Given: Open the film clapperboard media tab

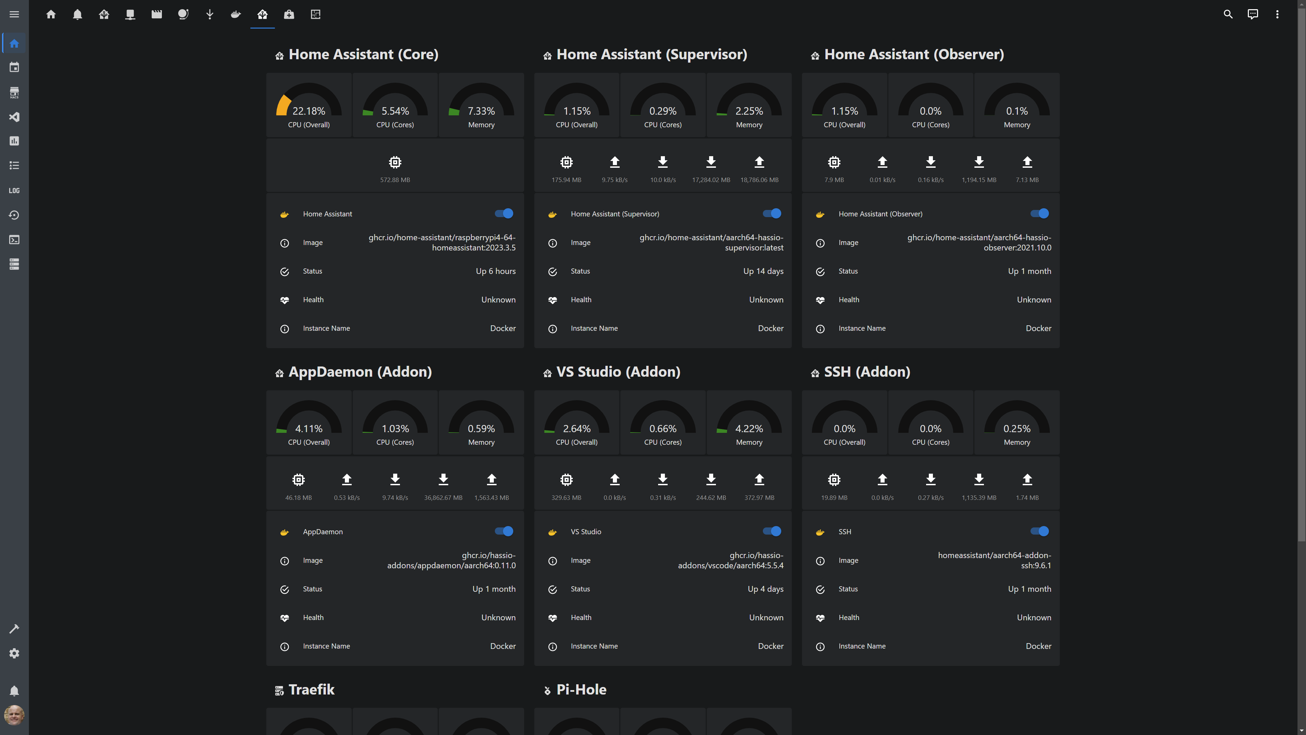Looking at the screenshot, I should coord(157,14).
